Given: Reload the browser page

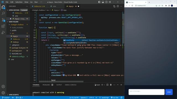Looking at the screenshot, I should (x=132, y=5).
